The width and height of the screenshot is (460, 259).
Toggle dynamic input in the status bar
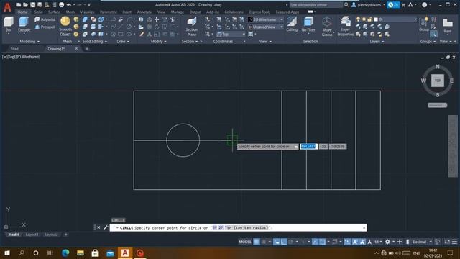point(276,242)
